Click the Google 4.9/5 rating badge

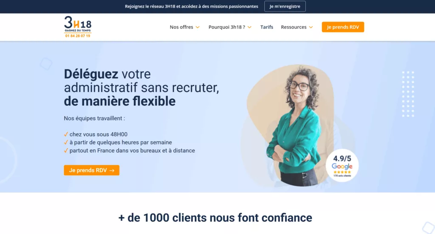(342, 166)
